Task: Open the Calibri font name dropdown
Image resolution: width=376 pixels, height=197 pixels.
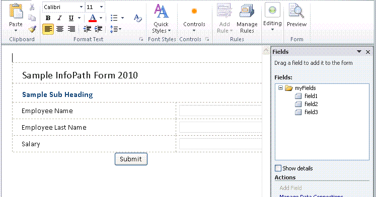Action: [x=82, y=7]
